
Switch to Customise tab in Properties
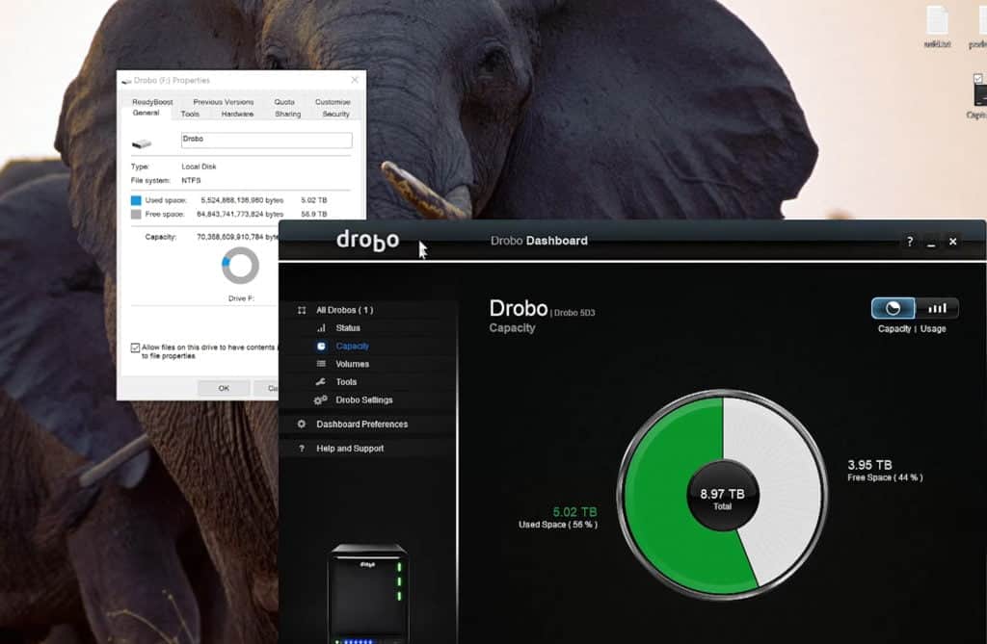tap(333, 102)
